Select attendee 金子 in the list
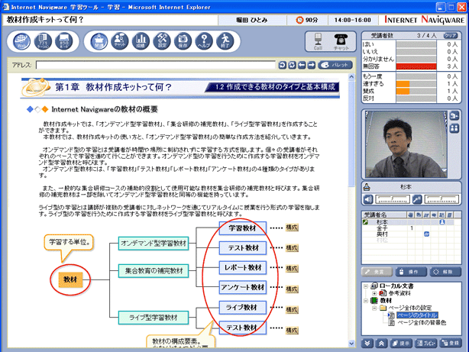Screen dimensions: 469x352 point(382,228)
